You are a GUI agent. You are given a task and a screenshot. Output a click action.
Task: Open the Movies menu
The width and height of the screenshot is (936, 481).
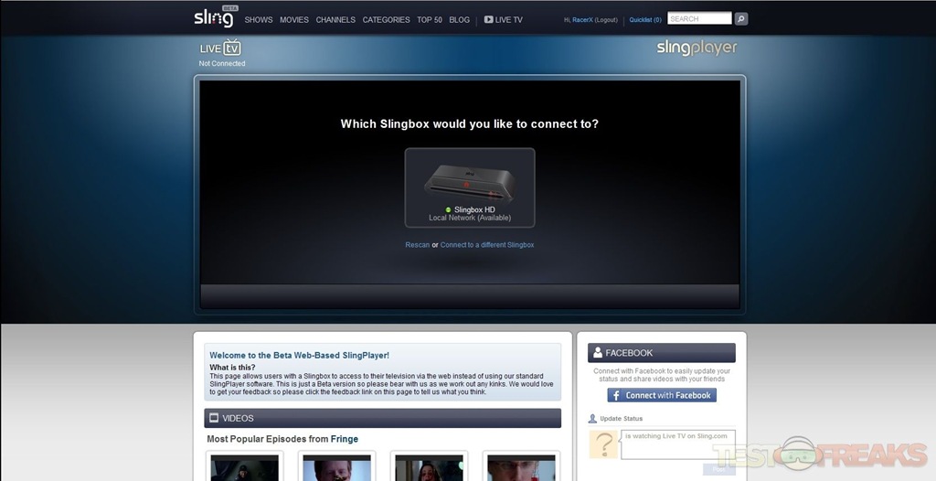pos(294,19)
